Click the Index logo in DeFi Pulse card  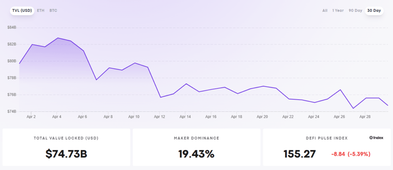[x=376, y=137]
